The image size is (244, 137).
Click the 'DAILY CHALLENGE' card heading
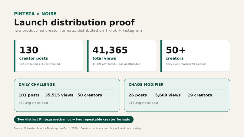37,85
